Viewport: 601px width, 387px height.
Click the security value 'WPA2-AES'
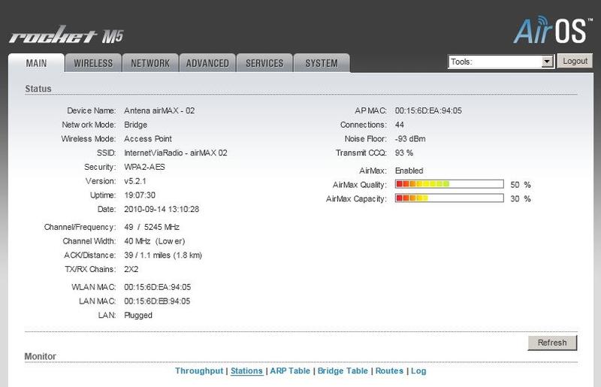(144, 167)
